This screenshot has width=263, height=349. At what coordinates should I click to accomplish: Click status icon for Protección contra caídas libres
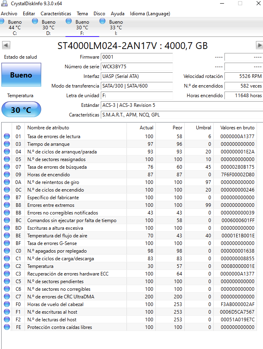pyautogui.click(x=7, y=327)
